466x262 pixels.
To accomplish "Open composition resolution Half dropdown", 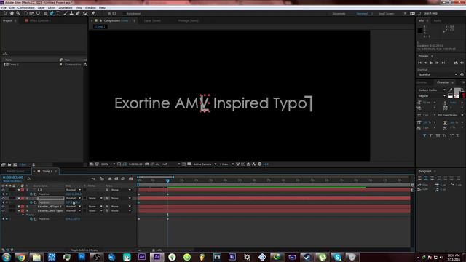I will [x=170, y=164].
